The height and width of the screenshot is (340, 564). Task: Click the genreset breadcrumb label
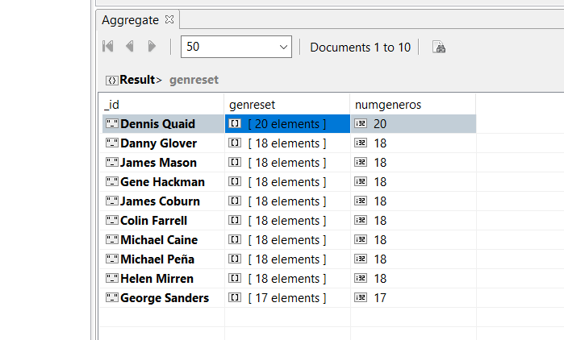(x=194, y=80)
